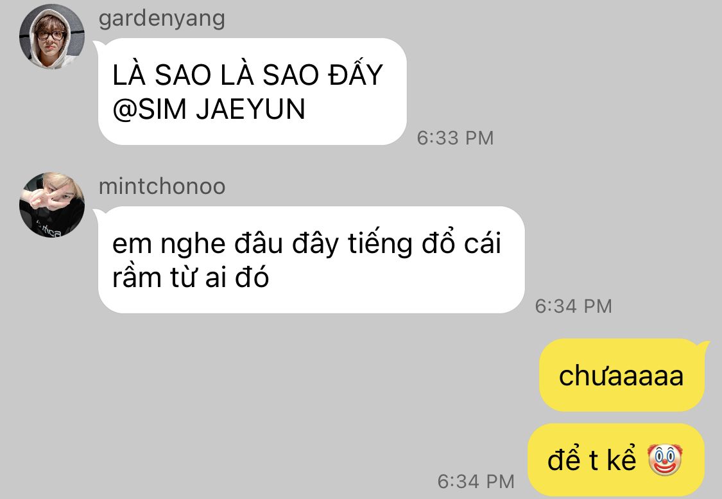Click the 6:34 PM timestamp beside mintchonoo's message
Screen dimensions: 722x499
[x=573, y=306]
